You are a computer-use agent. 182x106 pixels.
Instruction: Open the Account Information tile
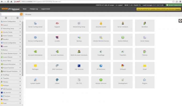pos(35,54)
